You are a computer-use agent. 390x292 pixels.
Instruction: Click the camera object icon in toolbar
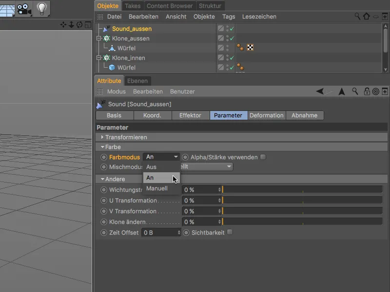pos(24,9)
